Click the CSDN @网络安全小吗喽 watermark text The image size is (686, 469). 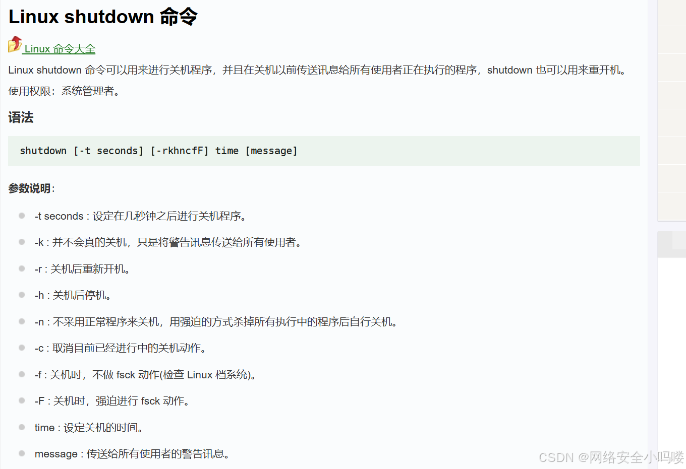click(x=610, y=457)
